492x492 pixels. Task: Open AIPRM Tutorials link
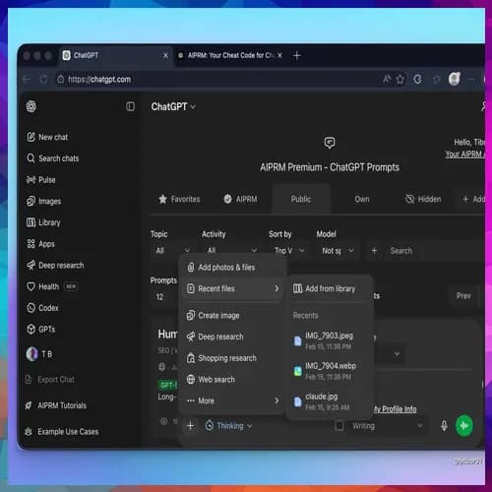coord(56,405)
